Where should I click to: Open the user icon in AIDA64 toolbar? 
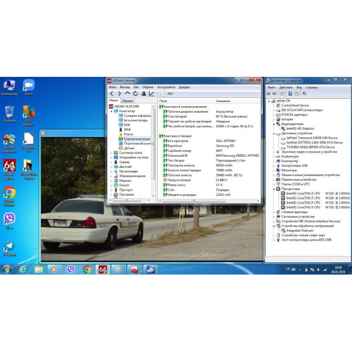pos(144,94)
